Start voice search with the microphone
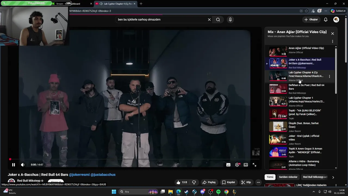This screenshot has height=196, width=348. click(230, 20)
